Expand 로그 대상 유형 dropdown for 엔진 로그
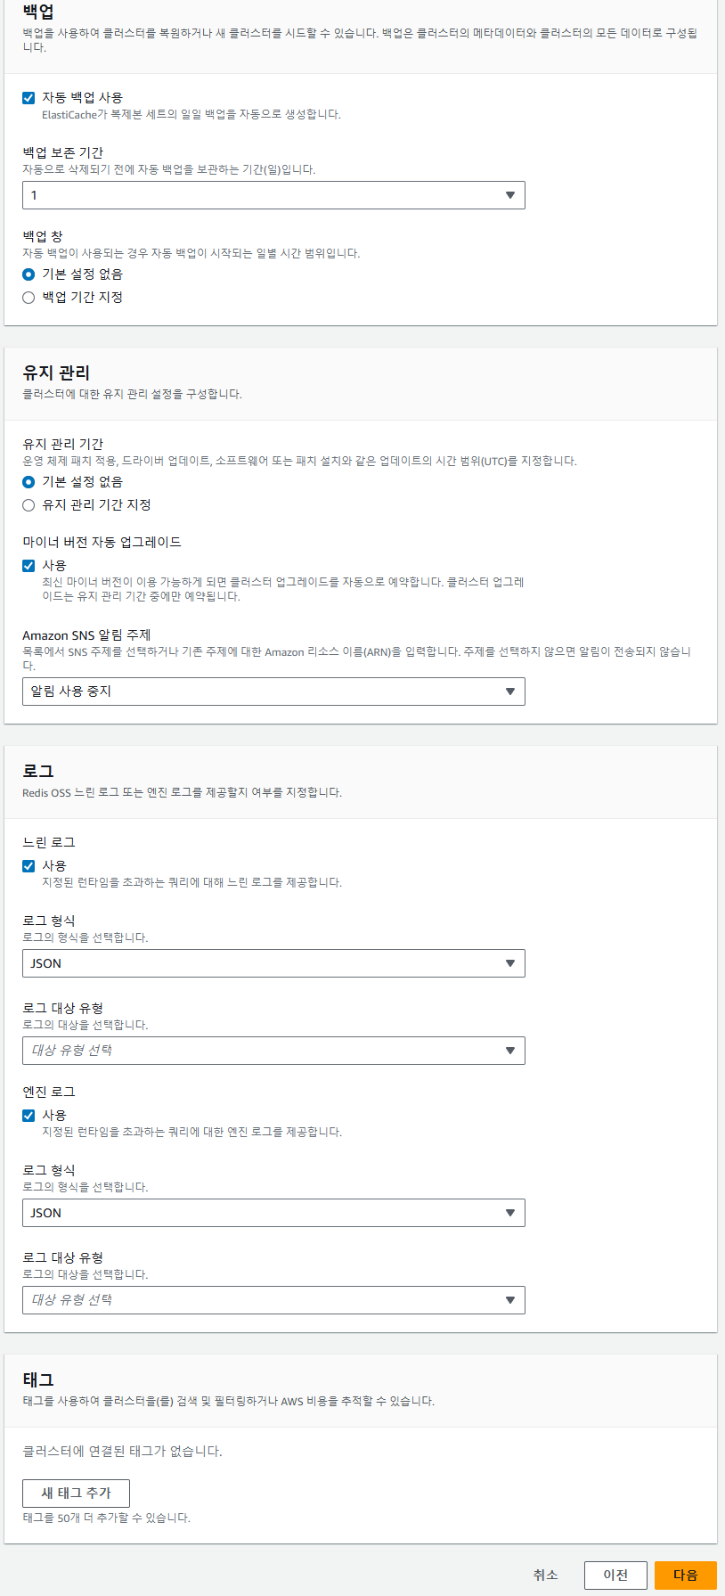Viewport: 725px width, 1596px height. 273,1300
